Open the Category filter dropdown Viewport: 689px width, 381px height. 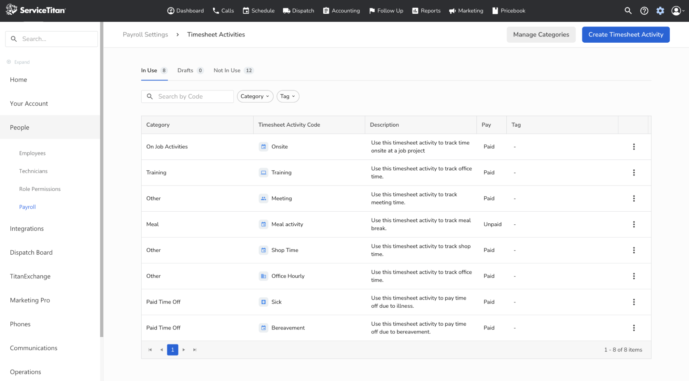(255, 96)
